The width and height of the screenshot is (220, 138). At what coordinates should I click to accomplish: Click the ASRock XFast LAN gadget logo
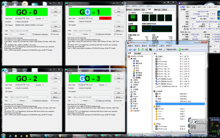[x=199, y=121]
